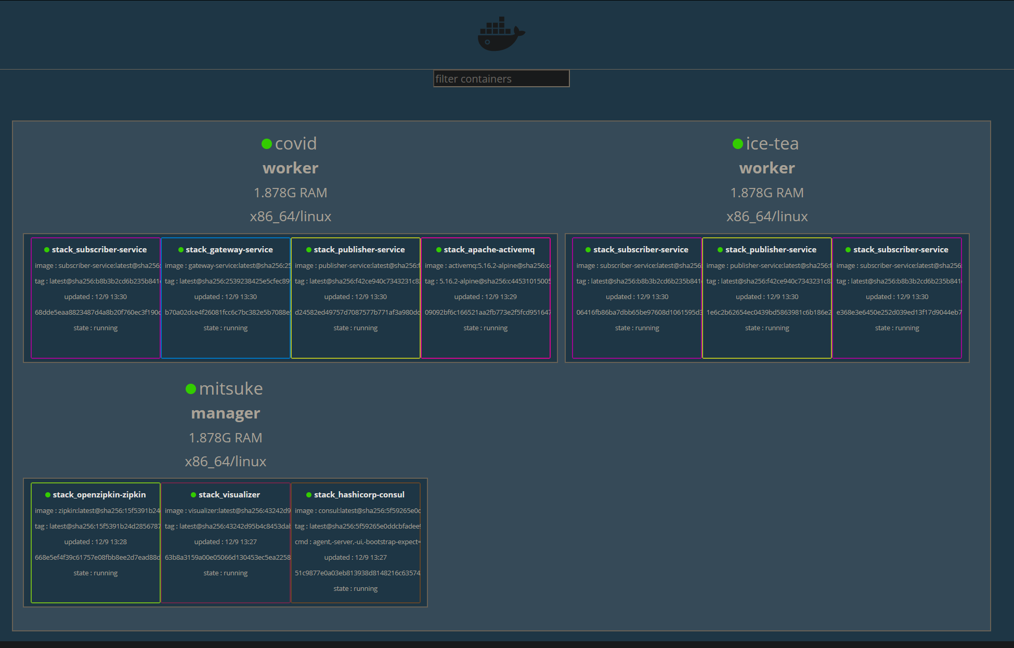Open stack_apache-activemq container title
The height and width of the screenshot is (648, 1014).
pos(489,250)
